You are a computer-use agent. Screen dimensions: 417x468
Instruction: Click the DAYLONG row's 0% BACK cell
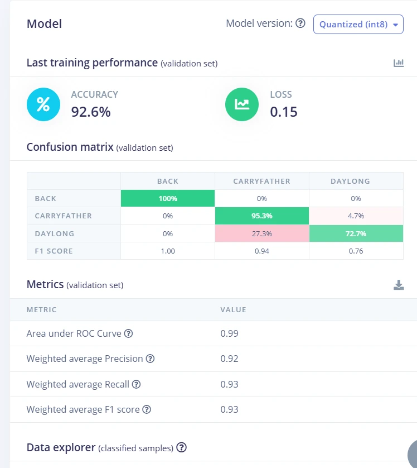coord(168,233)
